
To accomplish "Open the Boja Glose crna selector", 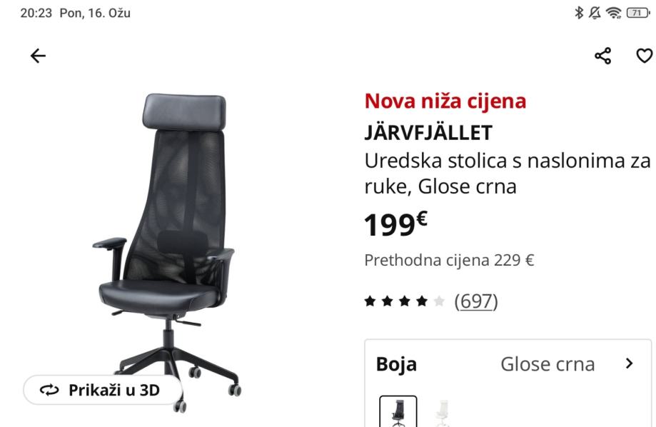I will (x=508, y=363).
